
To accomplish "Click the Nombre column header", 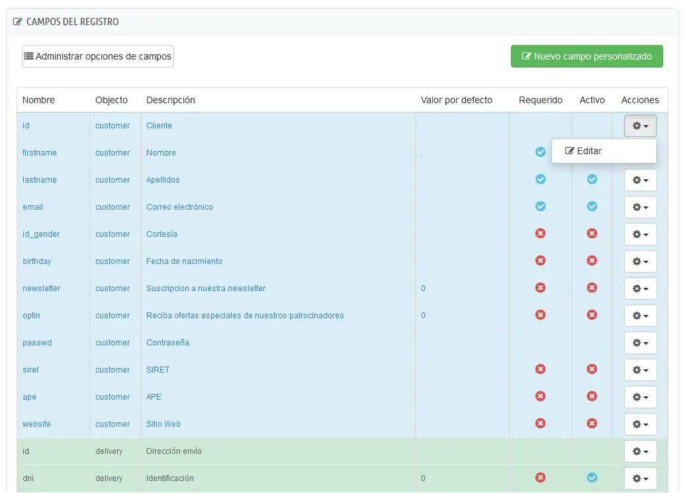I will 38,100.
